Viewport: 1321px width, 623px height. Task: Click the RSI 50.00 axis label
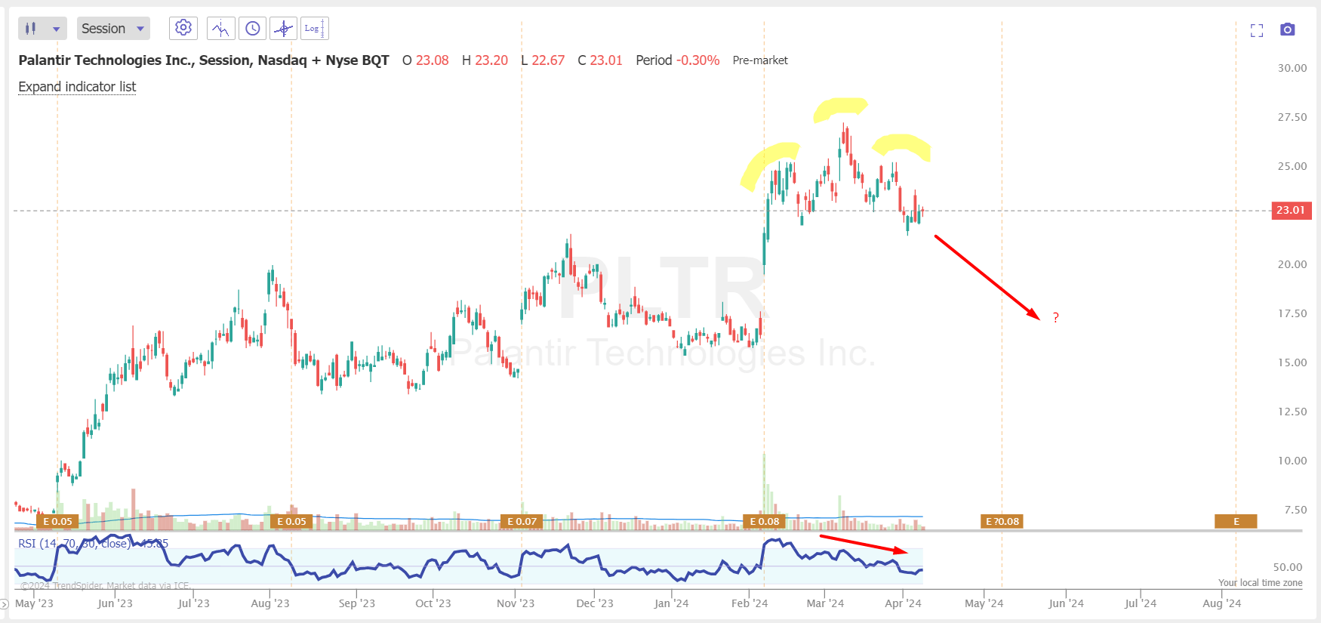click(1288, 567)
